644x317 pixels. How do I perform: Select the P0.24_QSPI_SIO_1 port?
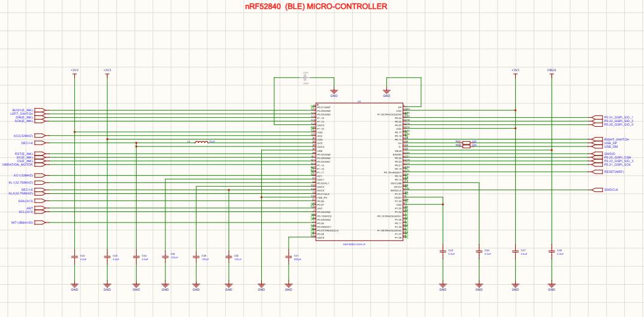tap(598, 118)
